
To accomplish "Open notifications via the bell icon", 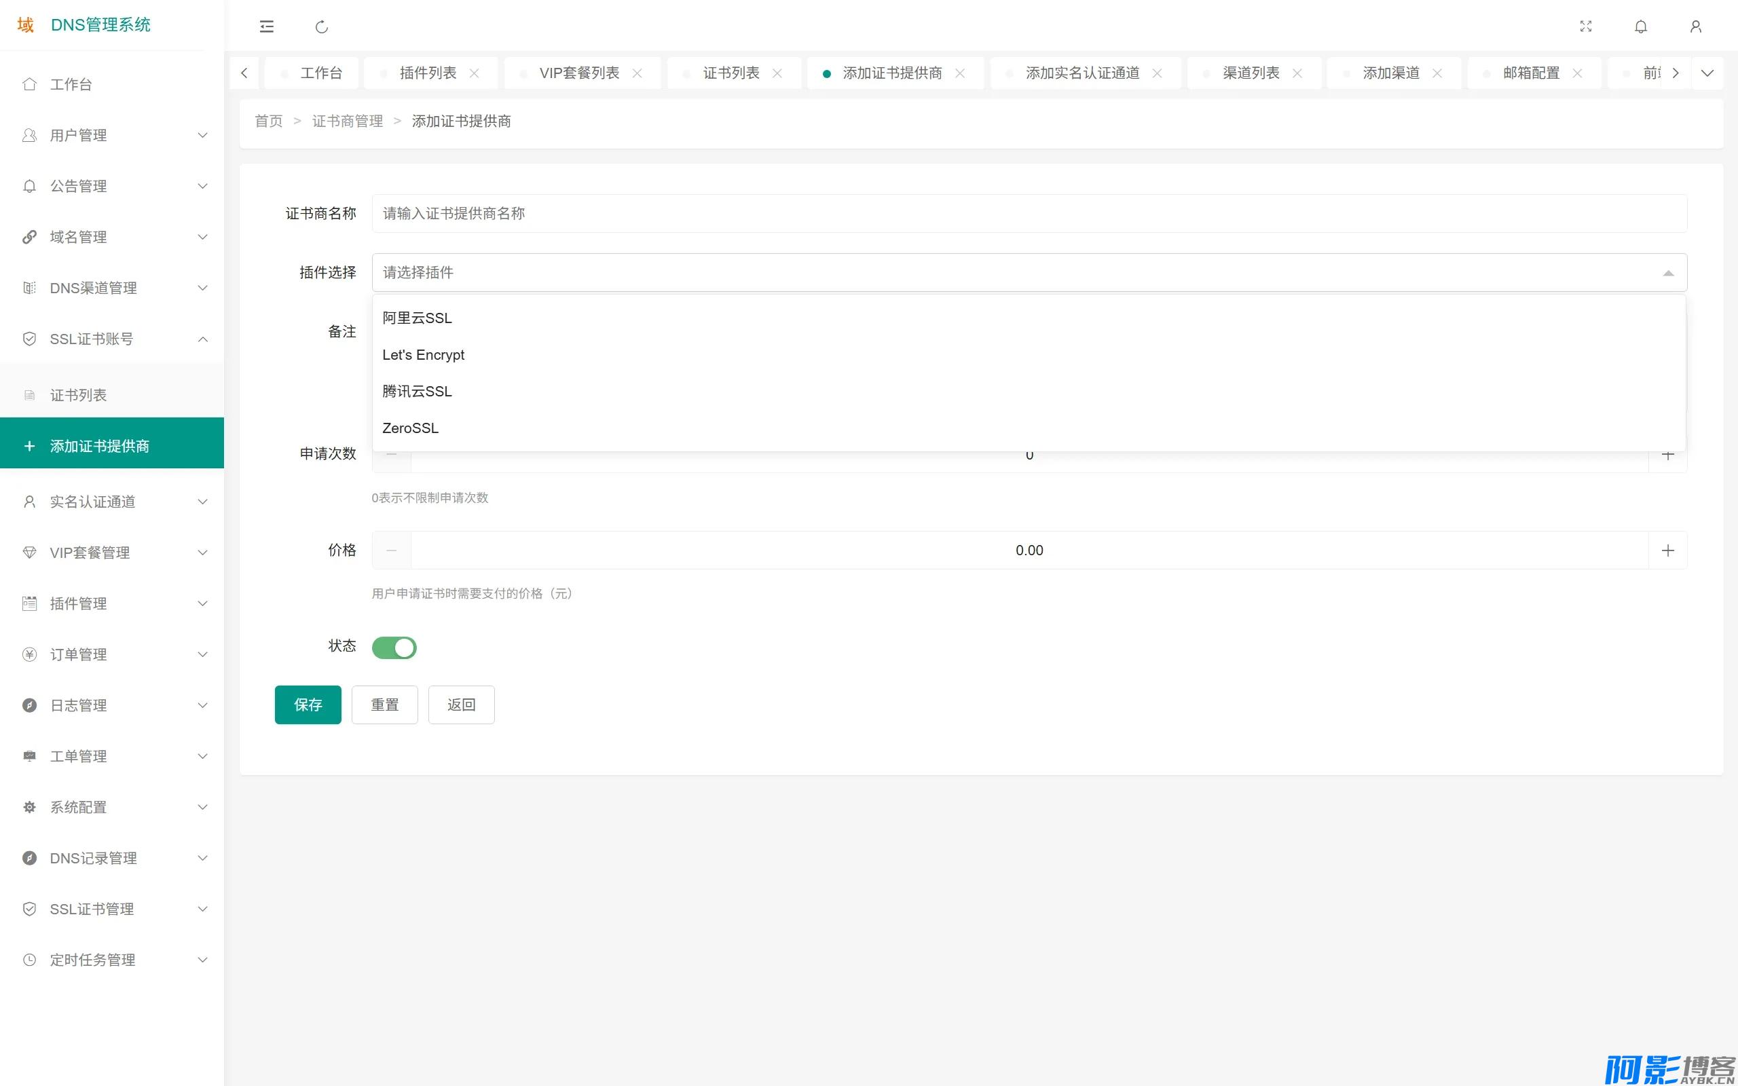I will pyautogui.click(x=1641, y=26).
